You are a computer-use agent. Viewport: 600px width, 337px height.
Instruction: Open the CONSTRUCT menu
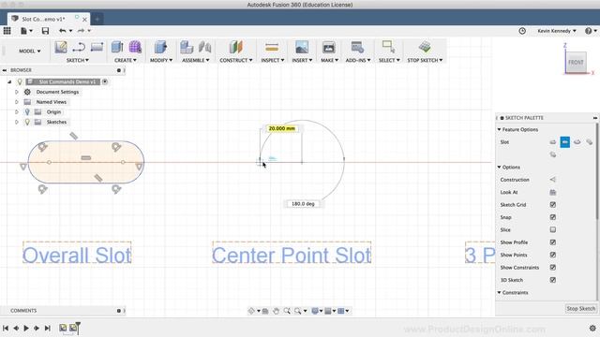click(x=235, y=60)
